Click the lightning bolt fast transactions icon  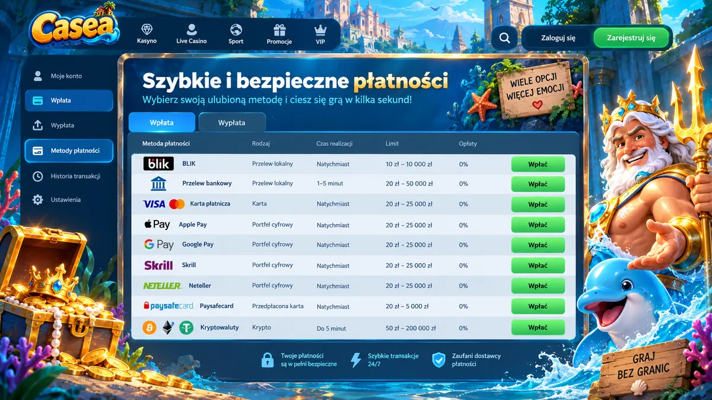356,360
